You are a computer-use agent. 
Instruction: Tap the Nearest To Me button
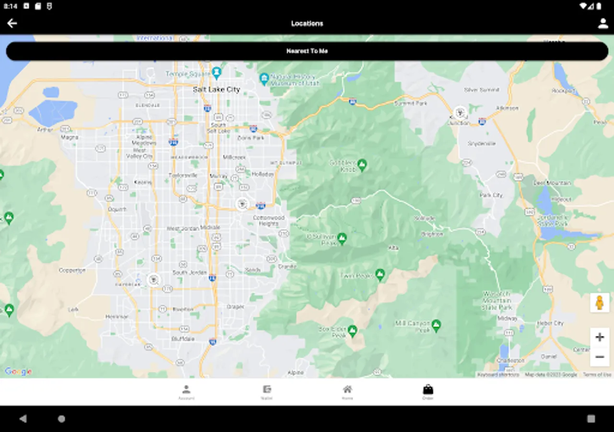(x=307, y=51)
